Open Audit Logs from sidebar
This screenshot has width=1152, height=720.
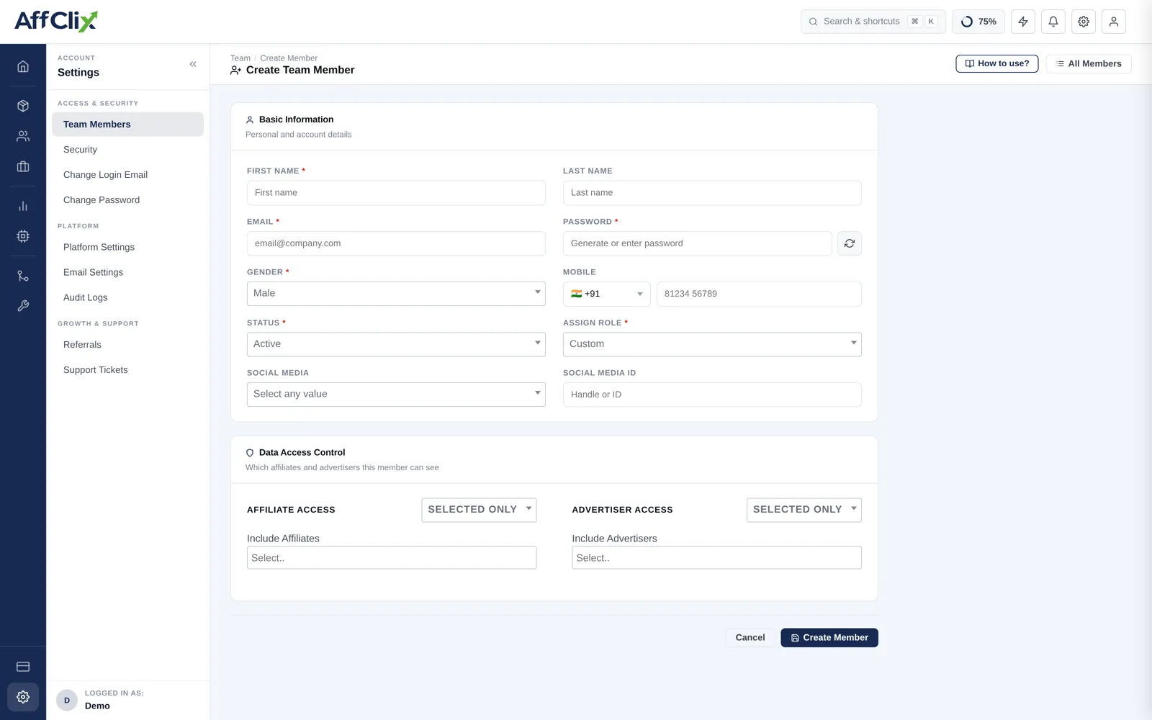(127, 297)
